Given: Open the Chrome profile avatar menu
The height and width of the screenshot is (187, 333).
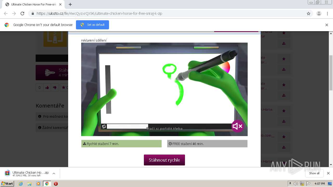Looking at the screenshot, I should [x=319, y=14].
